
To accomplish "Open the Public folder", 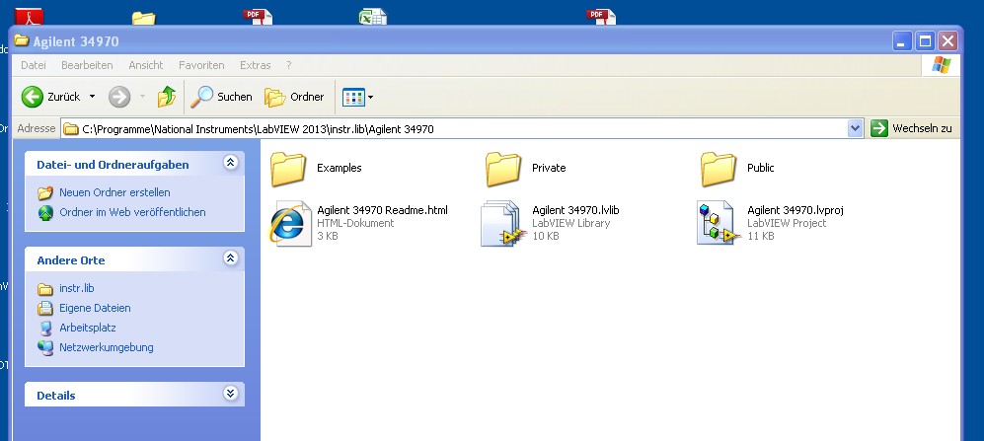I will point(719,169).
